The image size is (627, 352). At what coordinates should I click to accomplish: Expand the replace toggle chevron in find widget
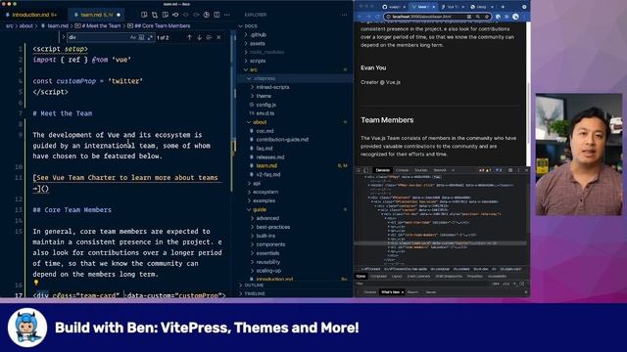coord(63,37)
